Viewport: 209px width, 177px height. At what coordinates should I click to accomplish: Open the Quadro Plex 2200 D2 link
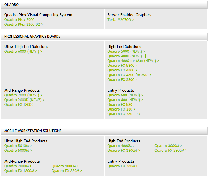[x=24, y=24]
